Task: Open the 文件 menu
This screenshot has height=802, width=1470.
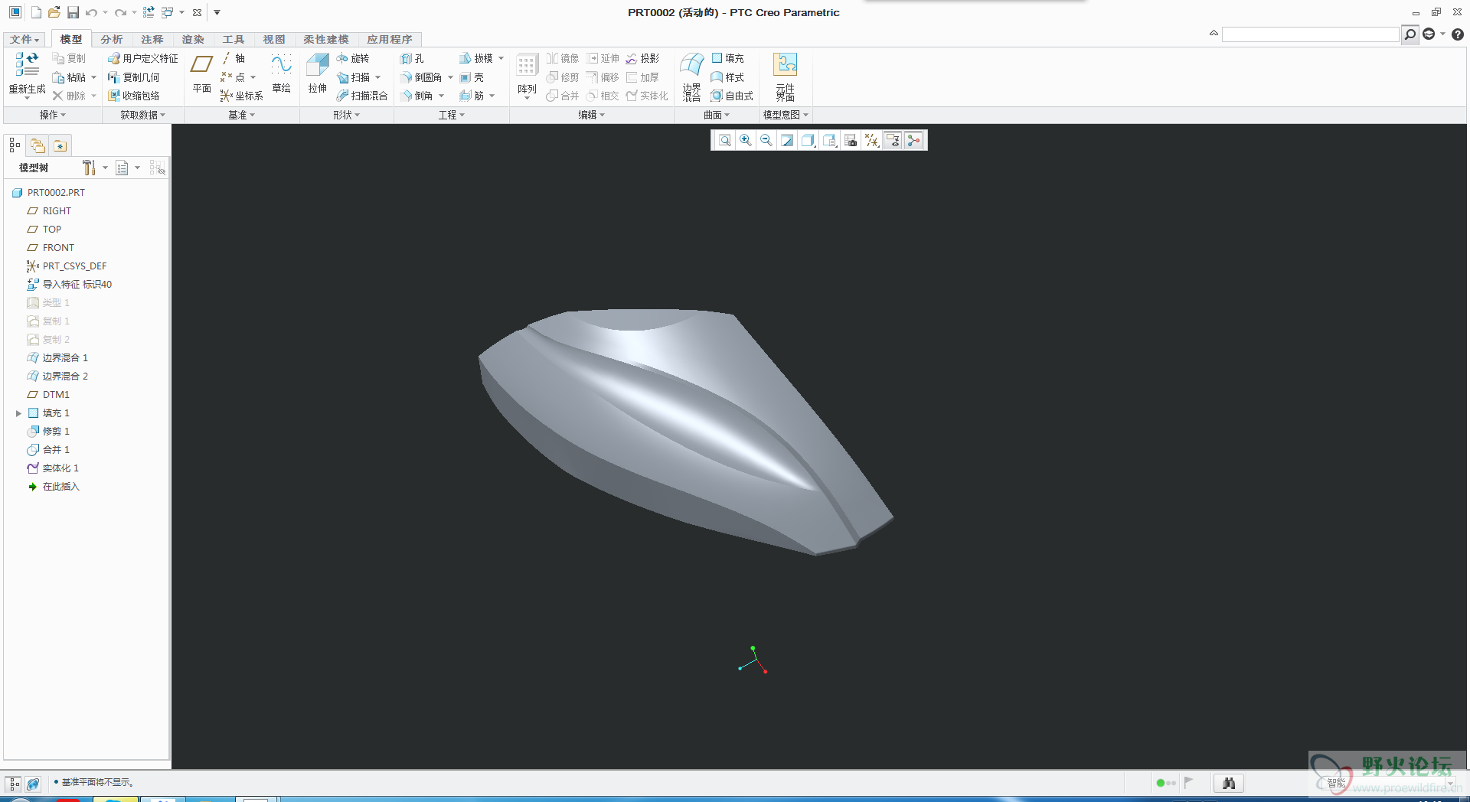Action: point(24,39)
